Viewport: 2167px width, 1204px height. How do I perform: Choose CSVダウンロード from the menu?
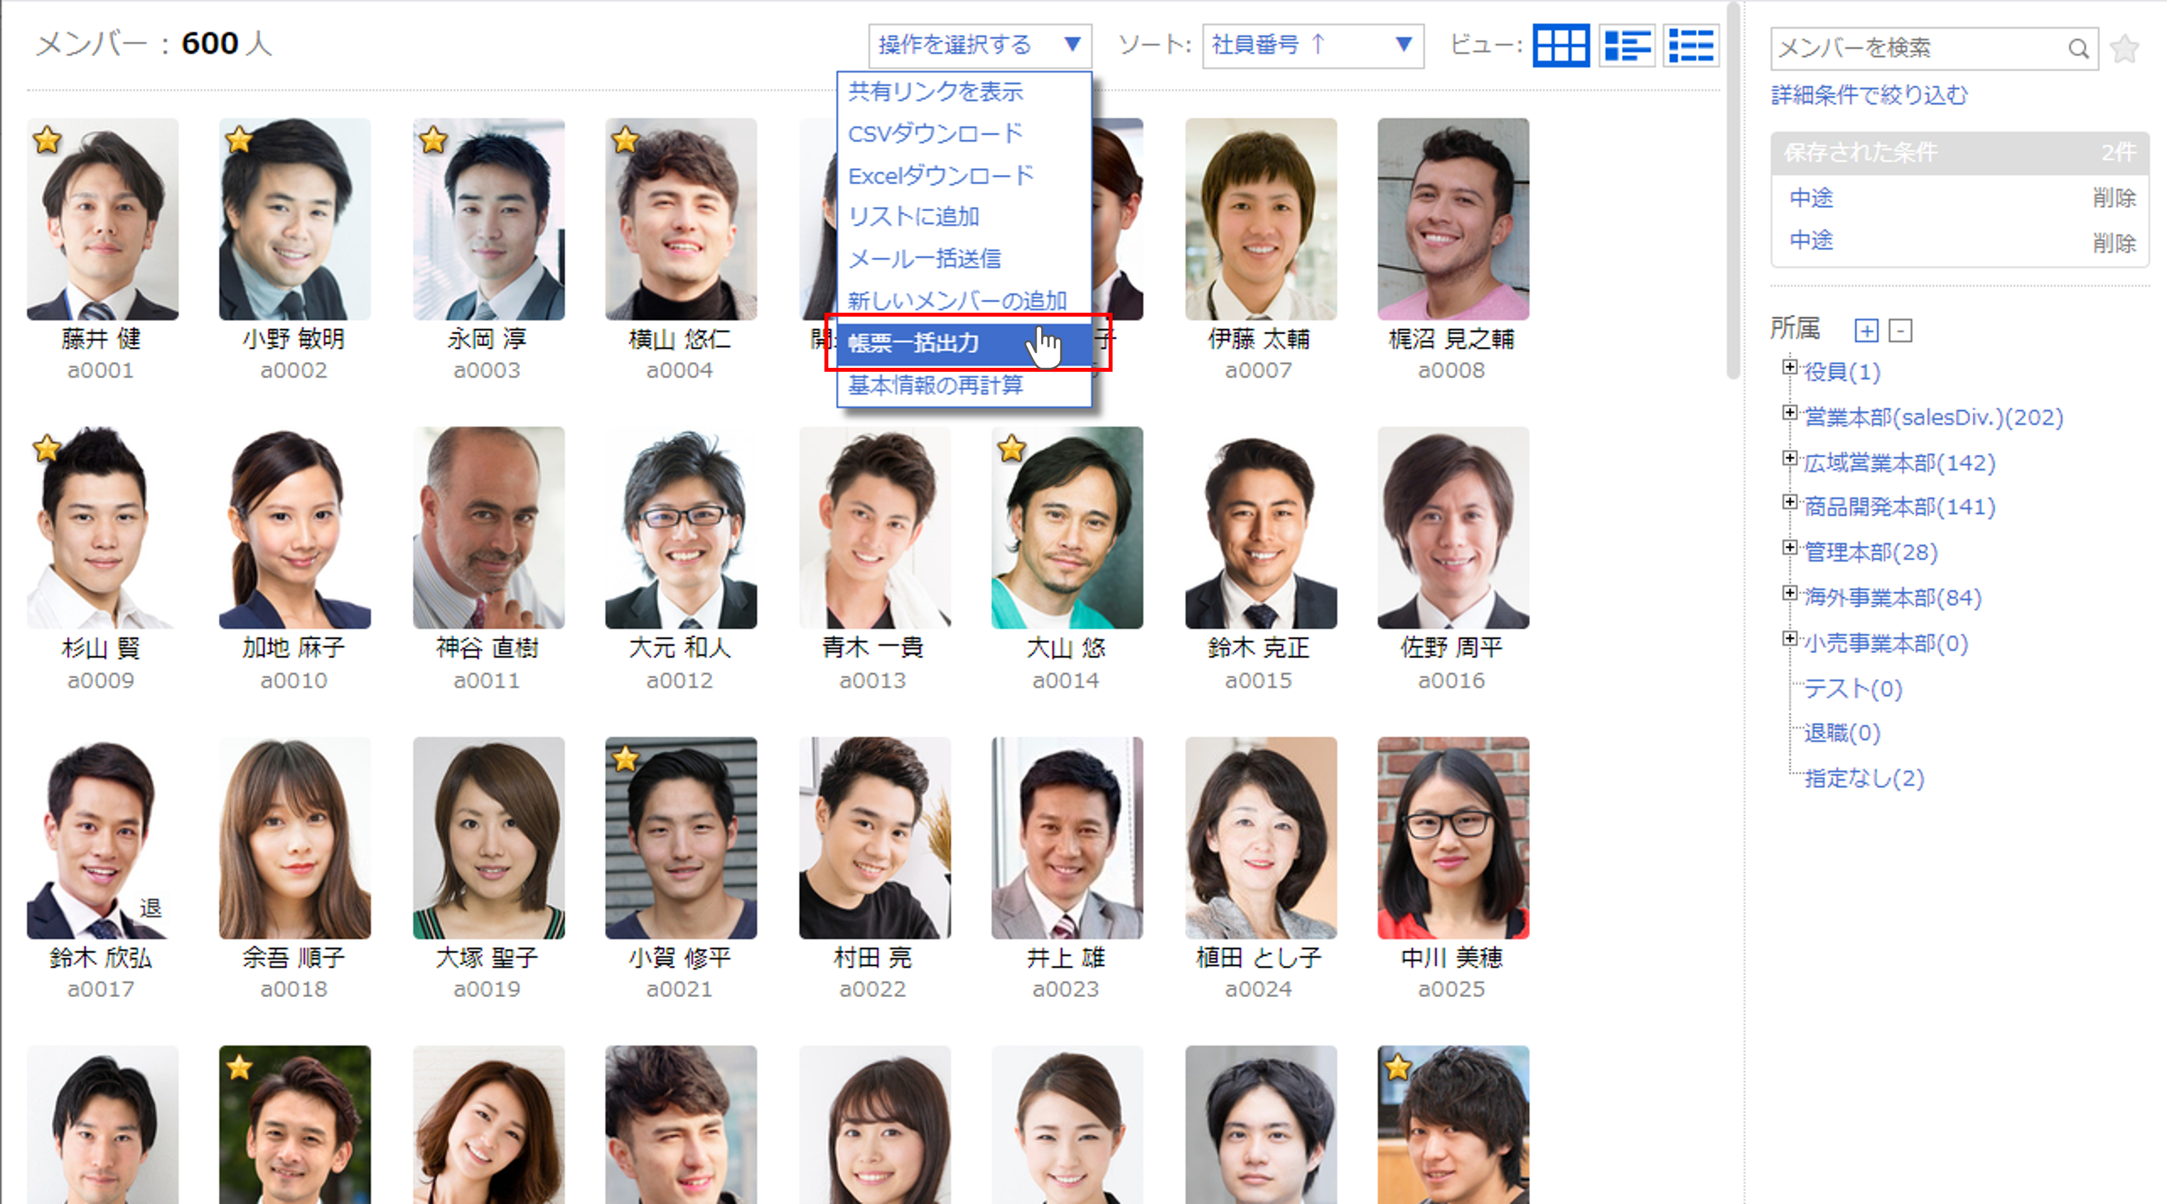coord(935,133)
